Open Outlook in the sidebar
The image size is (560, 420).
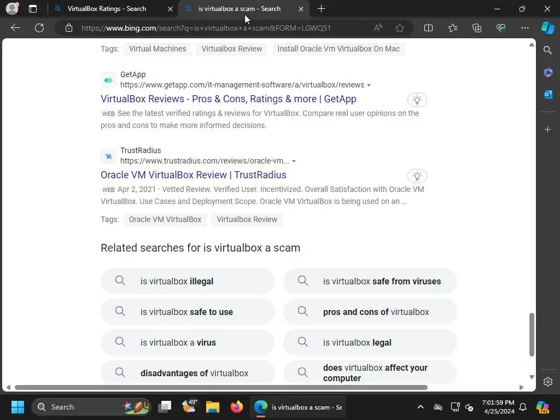coord(548,94)
